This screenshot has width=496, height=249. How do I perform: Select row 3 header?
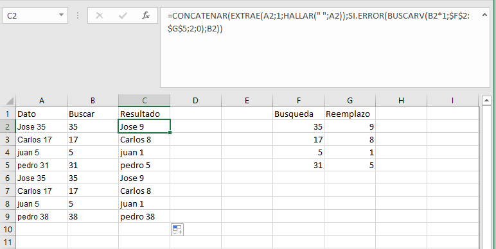click(x=8, y=139)
